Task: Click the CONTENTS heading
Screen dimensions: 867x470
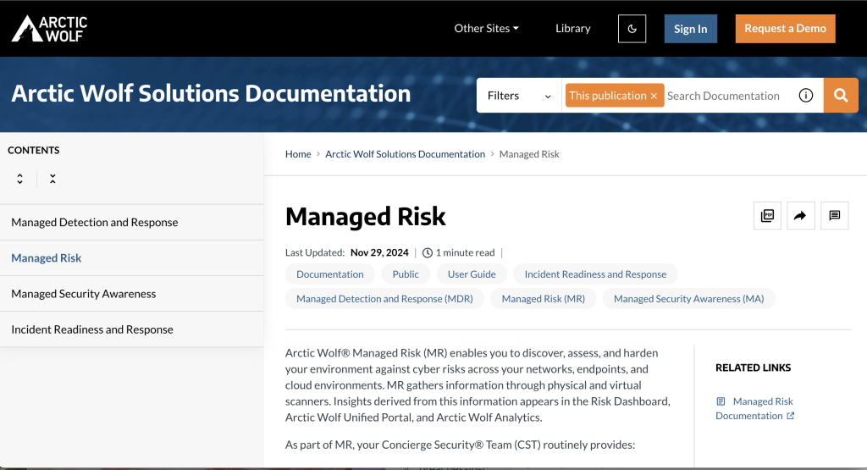Action: click(x=34, y=151)
